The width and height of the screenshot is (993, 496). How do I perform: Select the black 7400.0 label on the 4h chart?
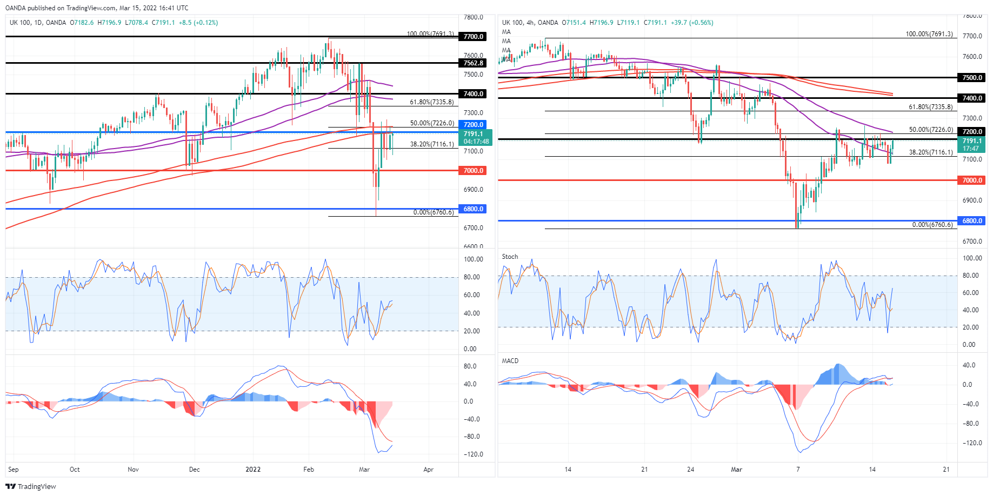[x=972, y=98]
